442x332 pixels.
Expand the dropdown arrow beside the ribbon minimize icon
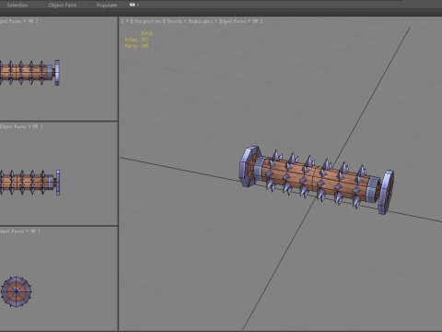[x=138, y=5]
